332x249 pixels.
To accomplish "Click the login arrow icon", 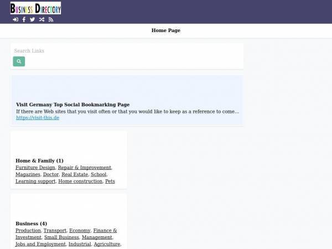I will (15, 20).
